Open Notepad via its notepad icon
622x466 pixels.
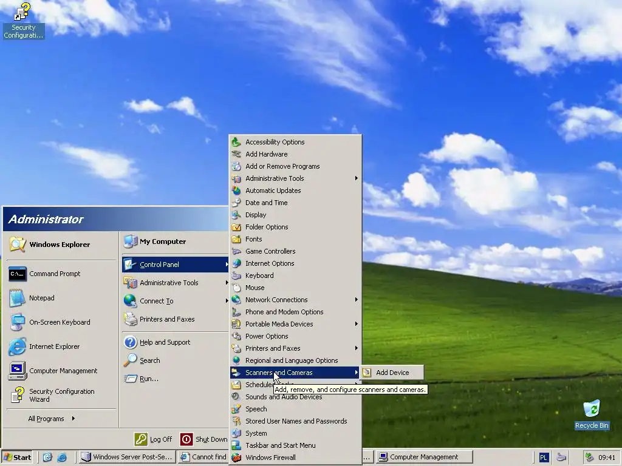(x=17, y=298)
